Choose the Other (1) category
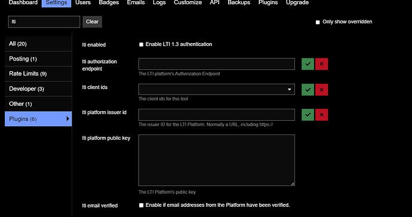This screenshot has height=217, width=412. click(38, 103)
